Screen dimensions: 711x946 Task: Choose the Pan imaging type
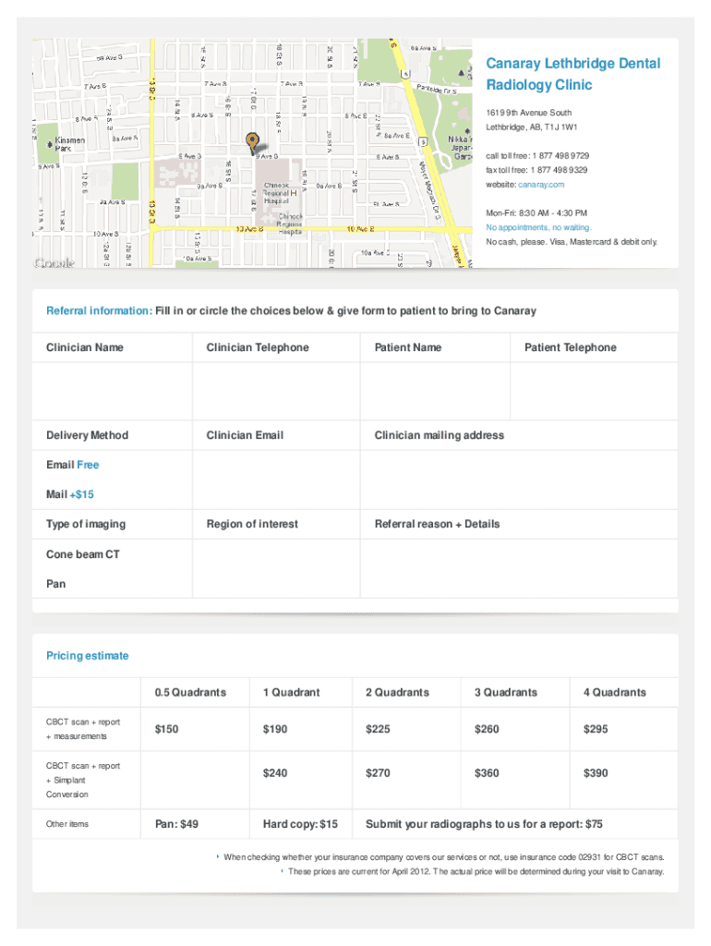pos(56,584)
